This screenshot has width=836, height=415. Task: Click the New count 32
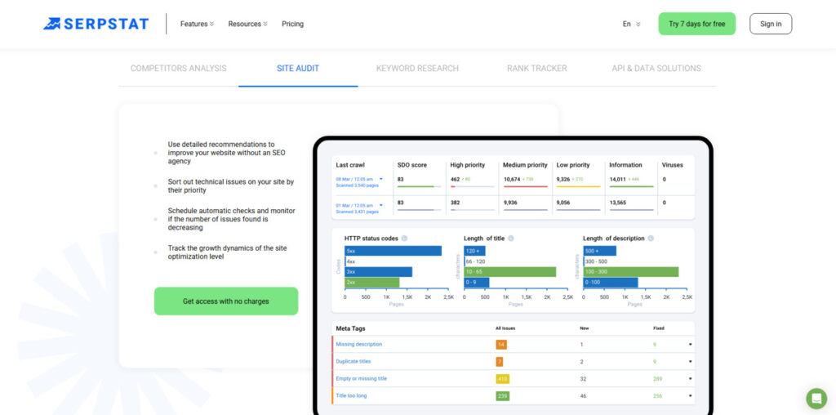click(x=583, y=379)
